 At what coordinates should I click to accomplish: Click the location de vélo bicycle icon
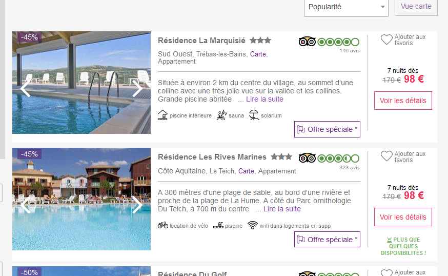point(163,225)
